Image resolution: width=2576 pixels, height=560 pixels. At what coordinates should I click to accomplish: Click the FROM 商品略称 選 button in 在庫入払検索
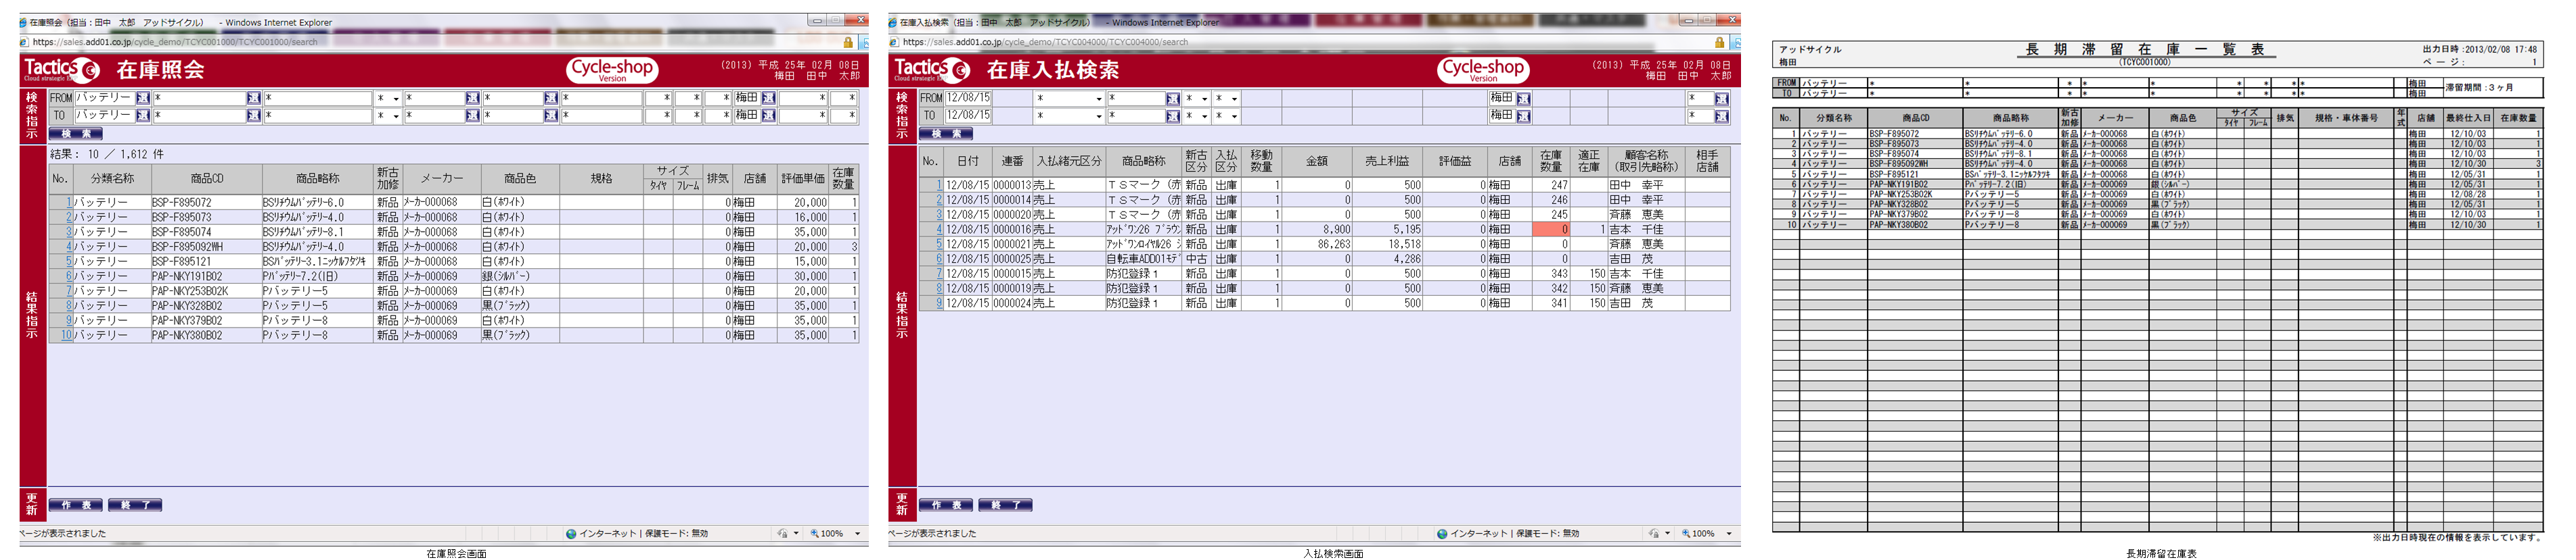click(x=1172, y=99)
